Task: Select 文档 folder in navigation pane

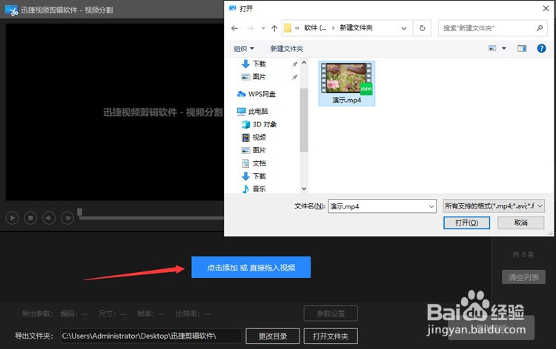Action: pos(259,163)
